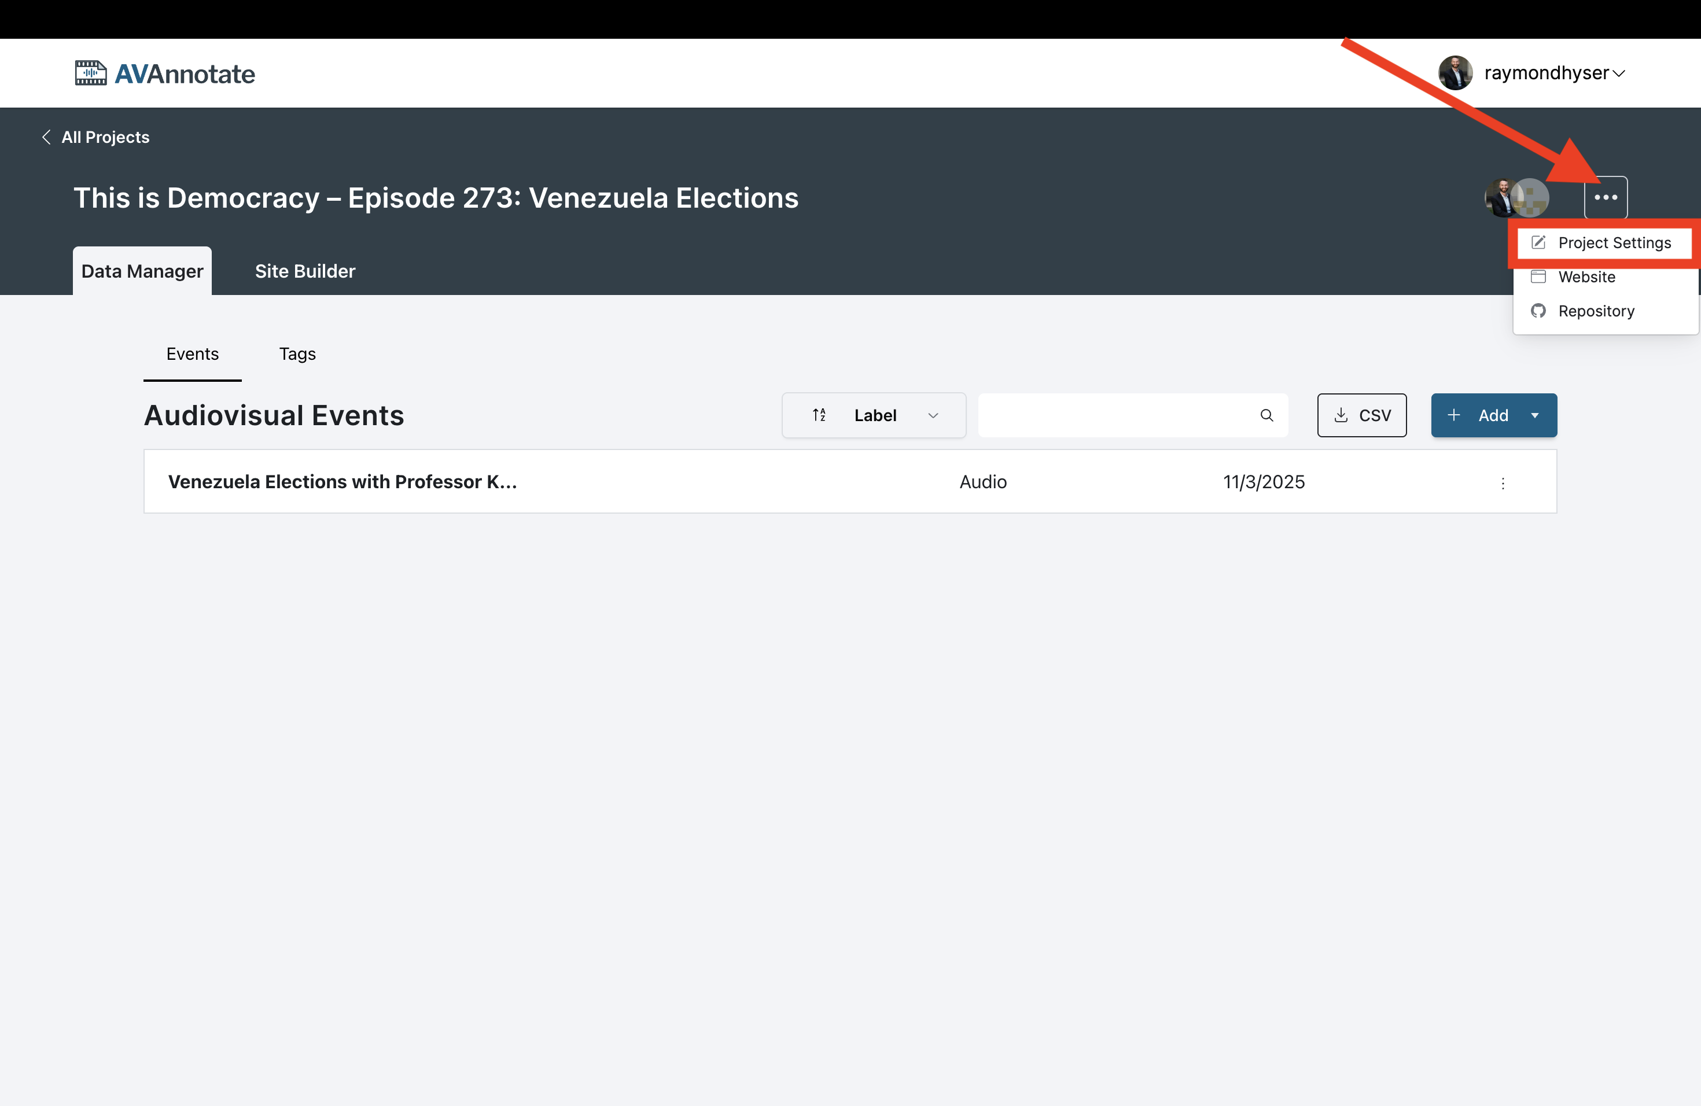The image size is (1701, 1106).
Task: Switch to the Site Builder tab
Action: pyautogui.click(x=304, y=271)
